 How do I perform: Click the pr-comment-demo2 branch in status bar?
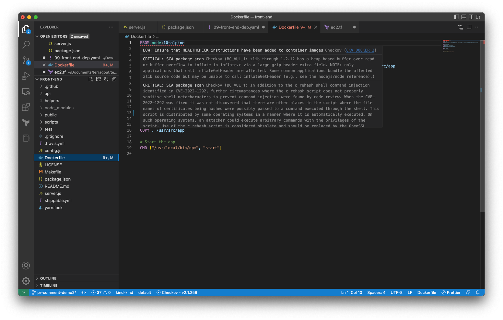tap(54, 292)
